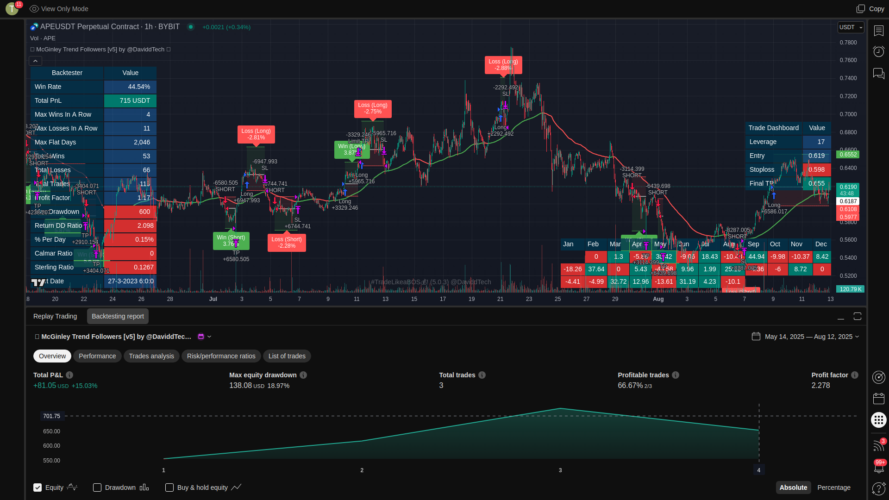Click the Vol · APE legend
889x500 pixels.
coord(43,38)
